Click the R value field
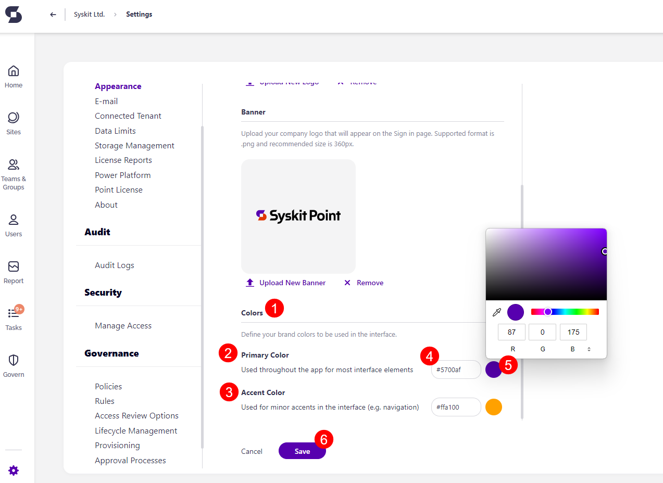 (x=511, y=332)
